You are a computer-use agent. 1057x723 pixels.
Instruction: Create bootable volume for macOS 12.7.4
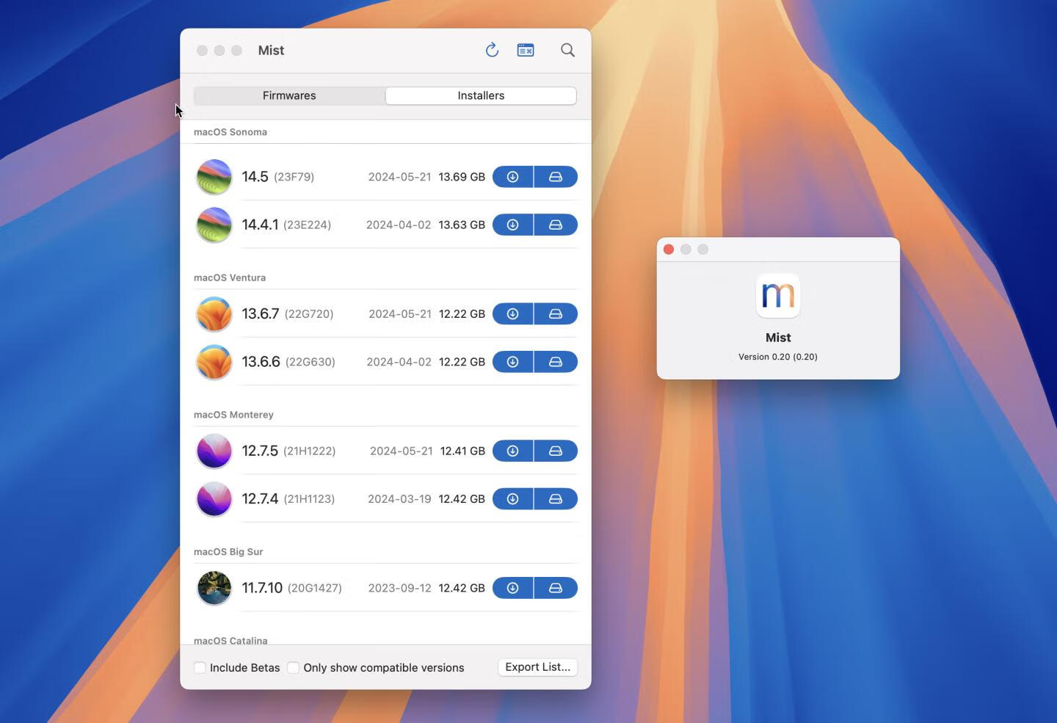[556, 499]
